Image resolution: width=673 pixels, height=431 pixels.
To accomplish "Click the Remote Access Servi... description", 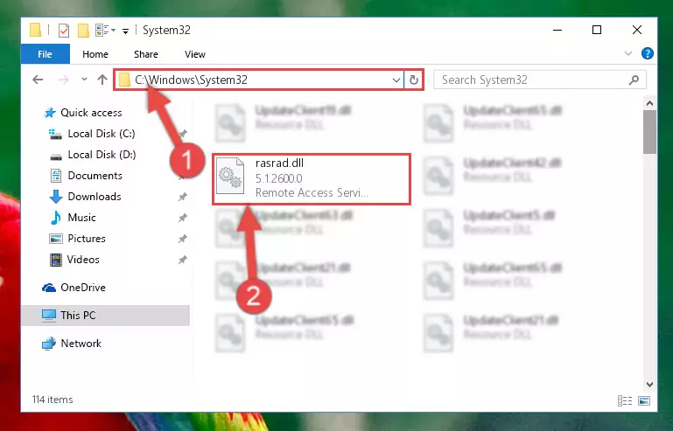I will click(312, 192).
